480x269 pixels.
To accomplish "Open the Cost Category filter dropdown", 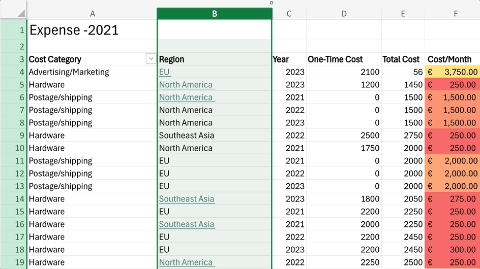I will click(x=151, y=59).
